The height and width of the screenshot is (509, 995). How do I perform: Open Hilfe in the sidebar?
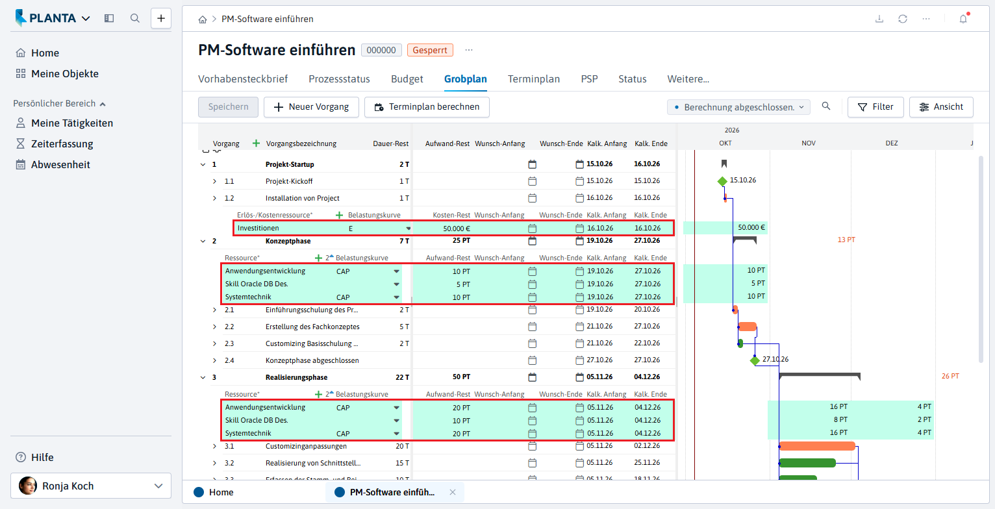click(x=35, y=457)
